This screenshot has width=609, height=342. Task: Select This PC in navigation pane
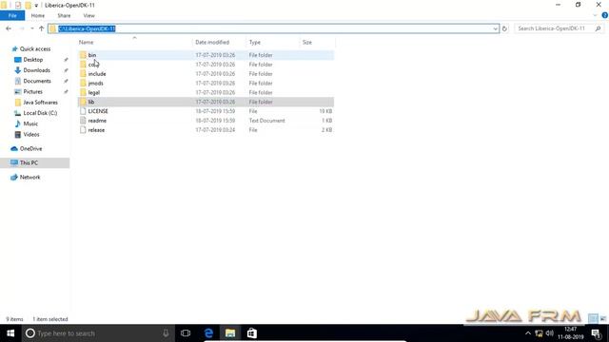coord(34,162)
